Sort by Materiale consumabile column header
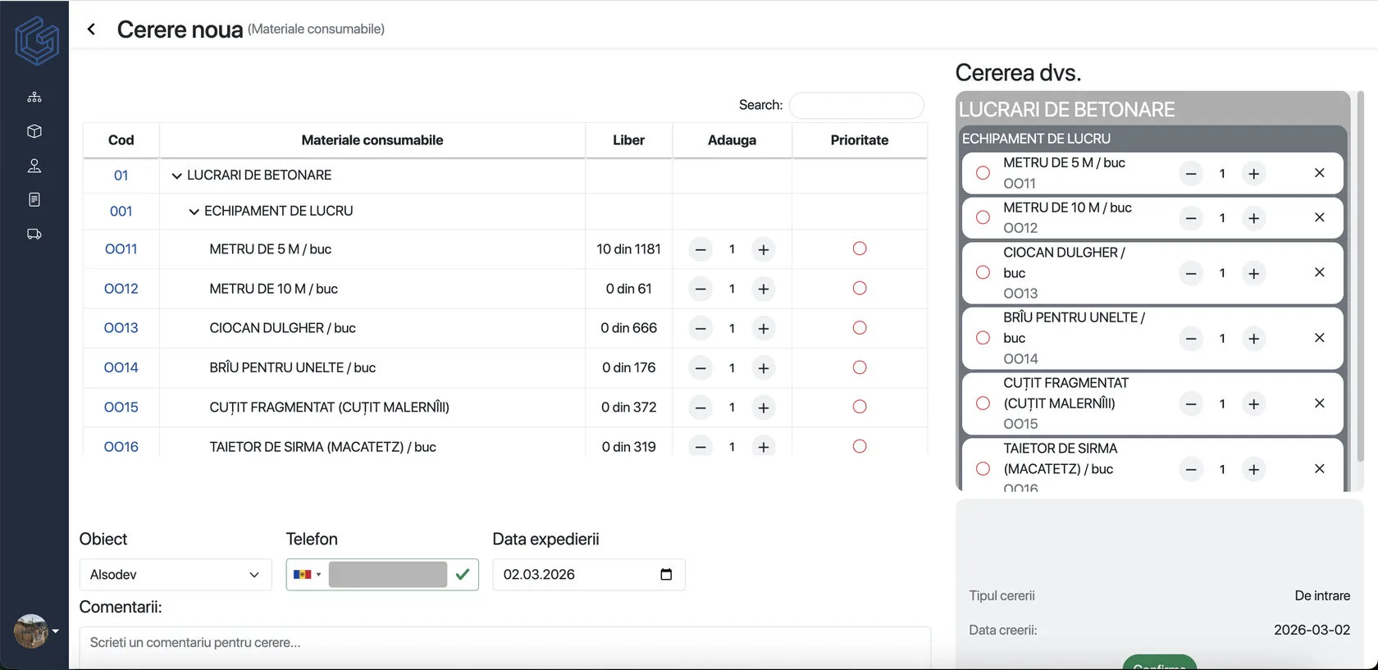 click(372, 140)
